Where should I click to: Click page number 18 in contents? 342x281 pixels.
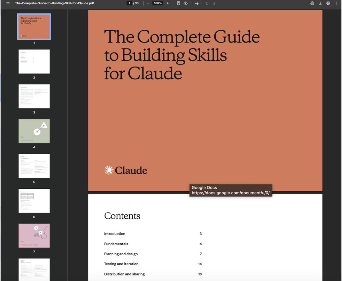point(200,274)
